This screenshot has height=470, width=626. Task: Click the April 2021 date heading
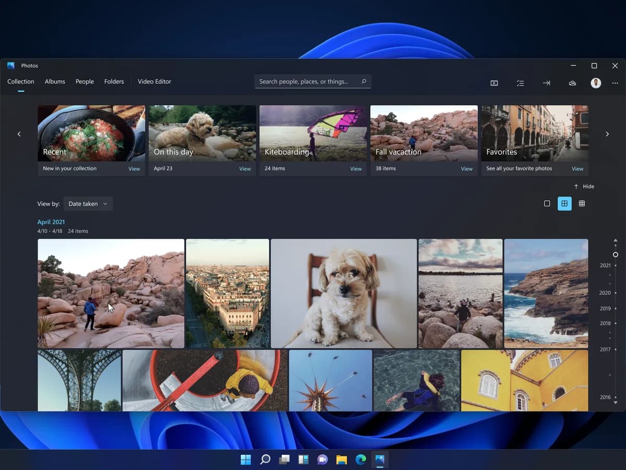51,222
